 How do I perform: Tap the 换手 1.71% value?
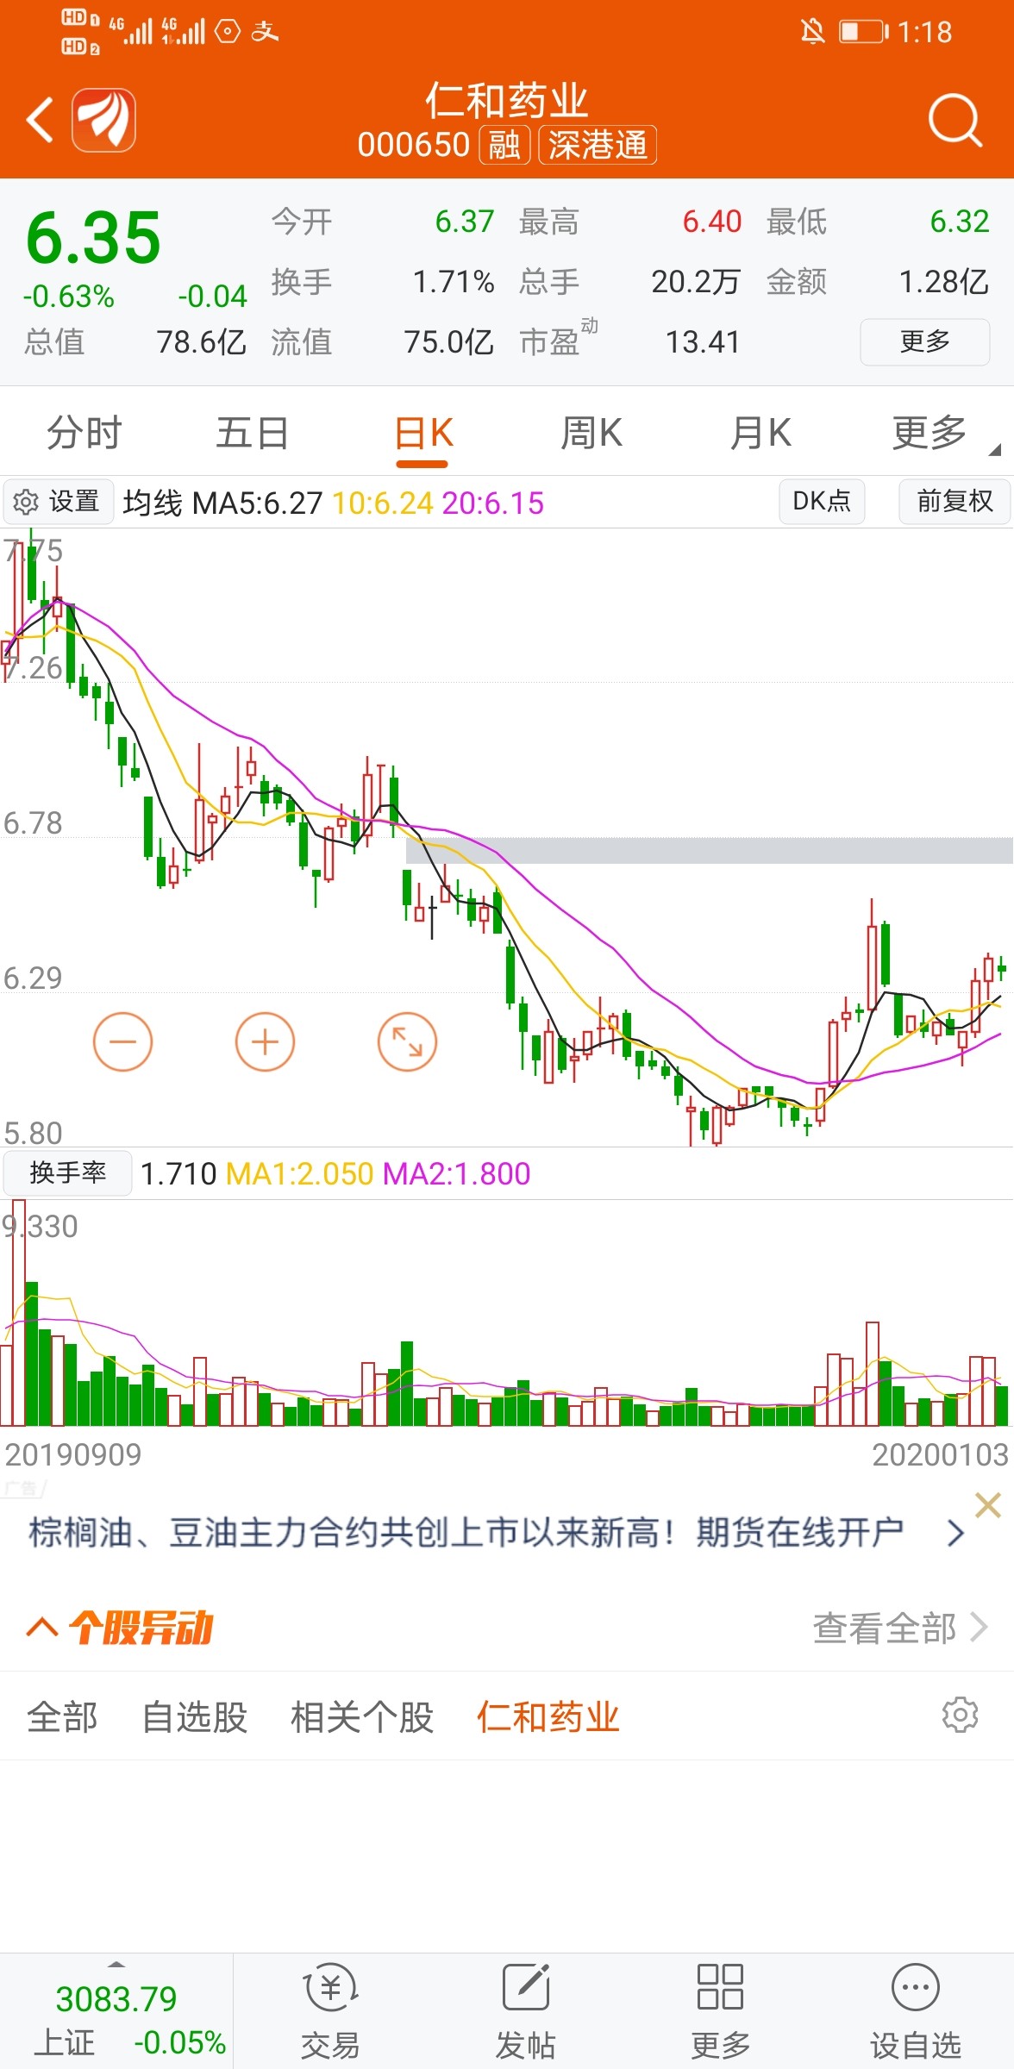pos(454,282)
